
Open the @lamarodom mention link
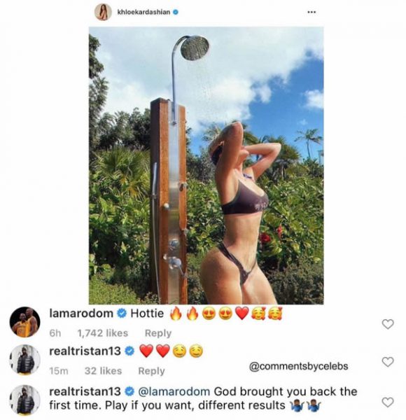(174, 391)
